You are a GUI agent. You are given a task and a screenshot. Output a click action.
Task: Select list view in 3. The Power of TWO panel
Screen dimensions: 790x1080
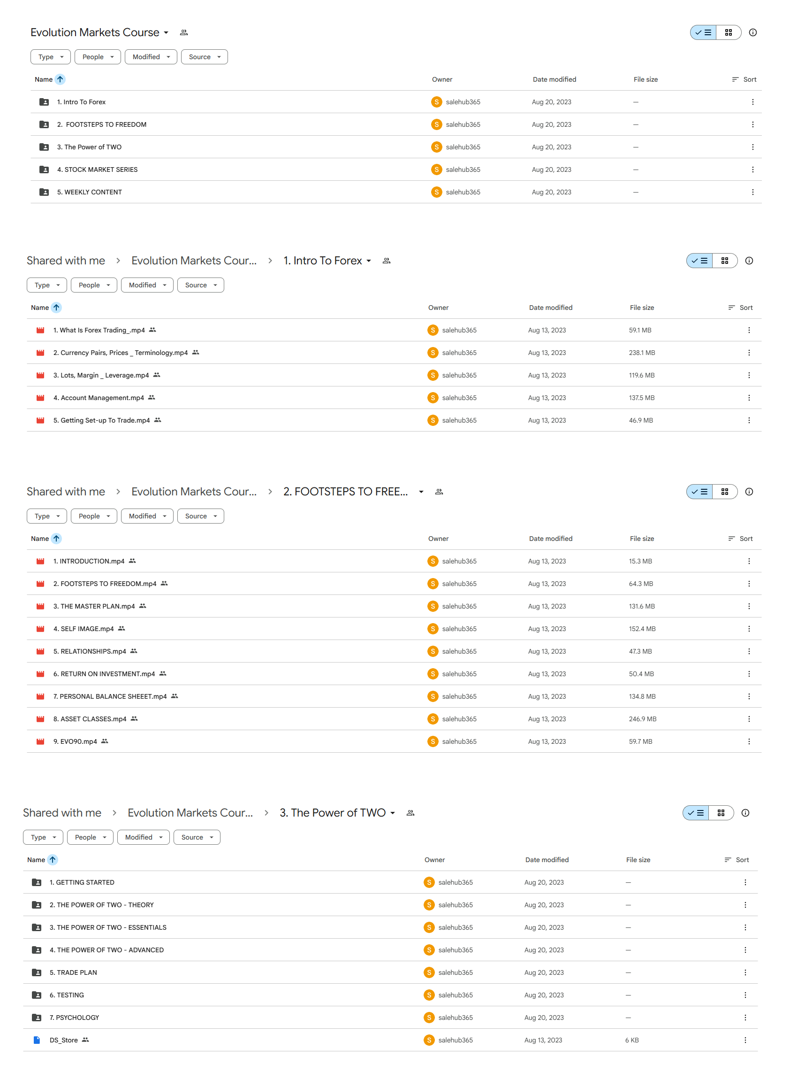tap(695, 813)
